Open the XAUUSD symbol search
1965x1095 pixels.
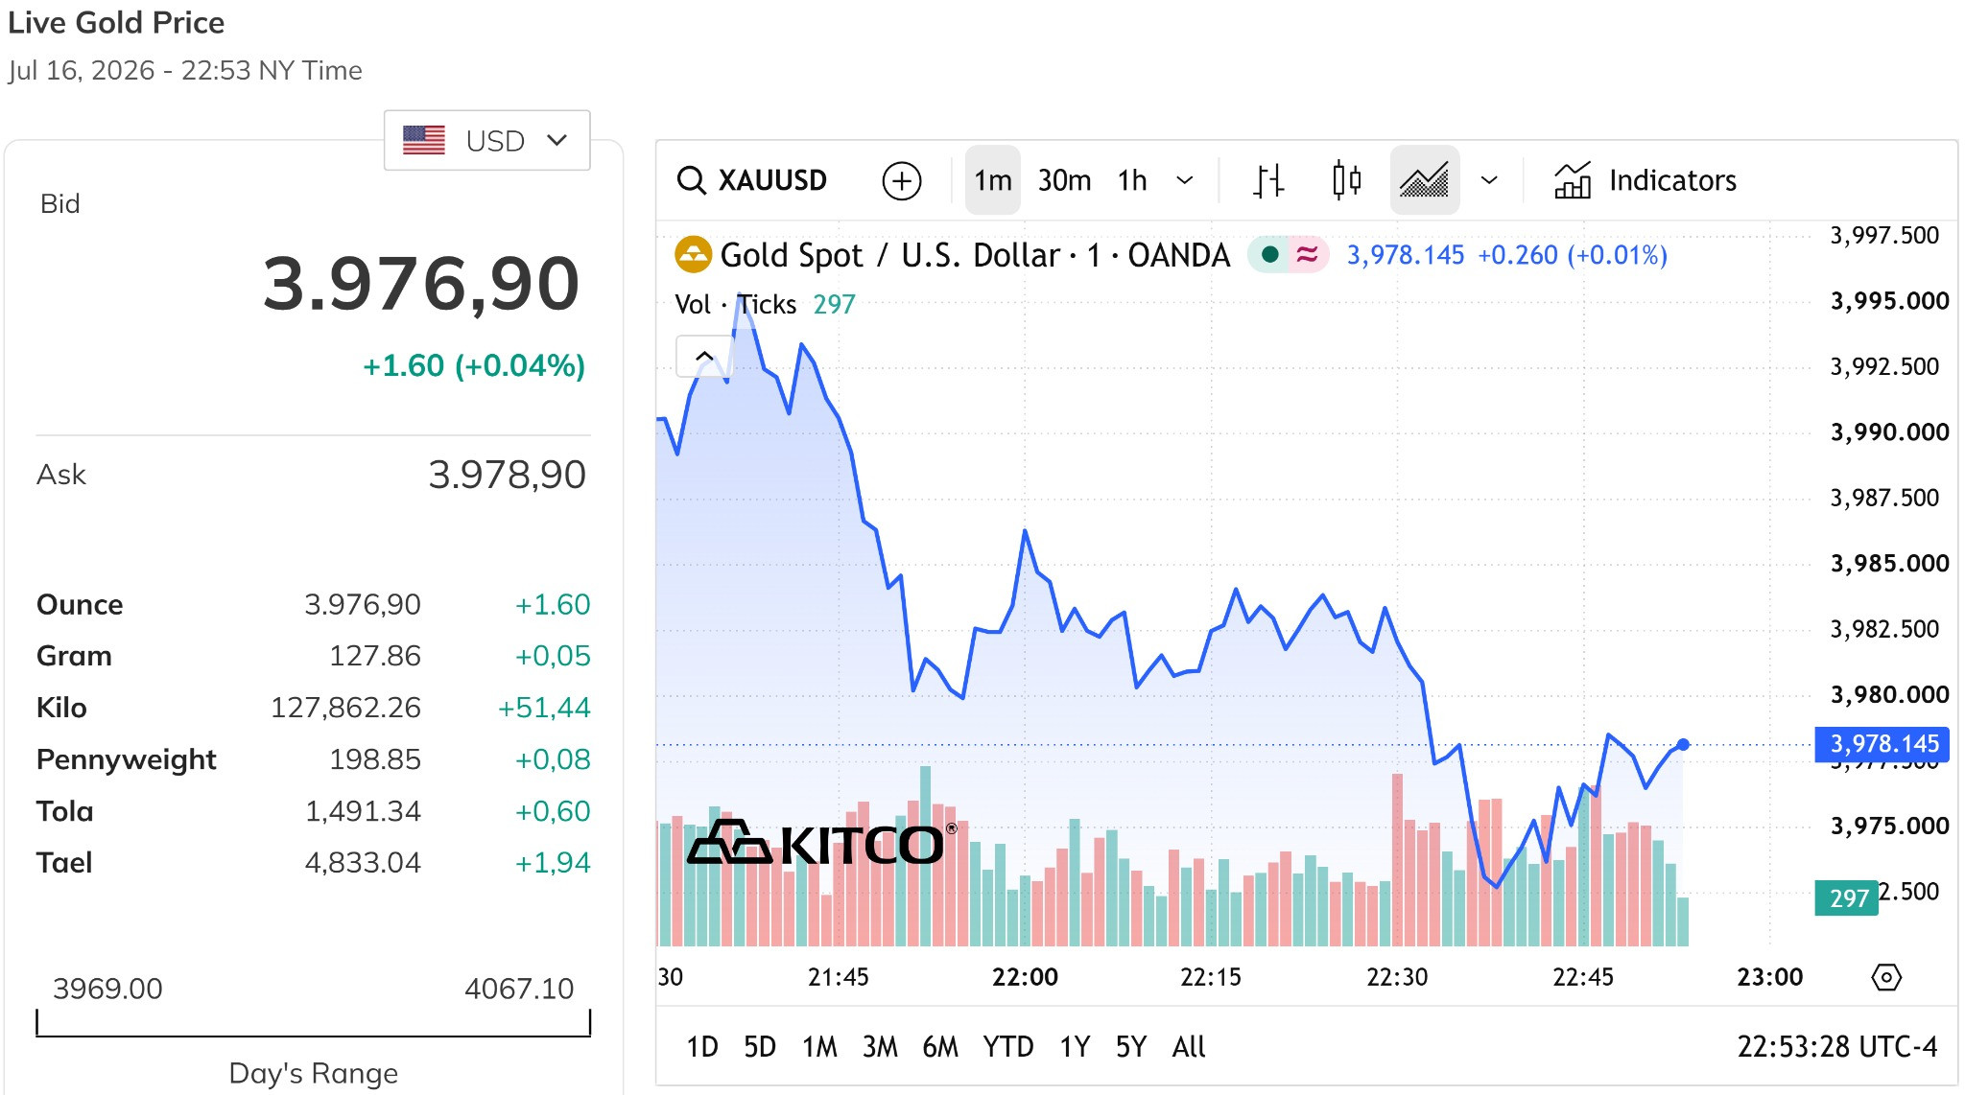click(x=752, y=180)
